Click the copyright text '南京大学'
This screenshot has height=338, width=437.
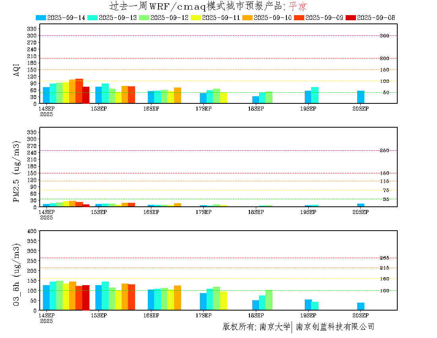coord(275,326)
